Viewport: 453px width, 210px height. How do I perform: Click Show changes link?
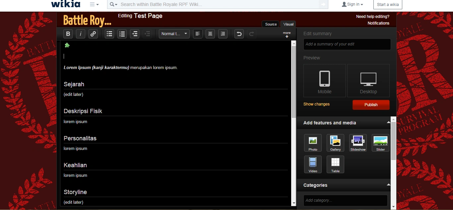point(316,104)
